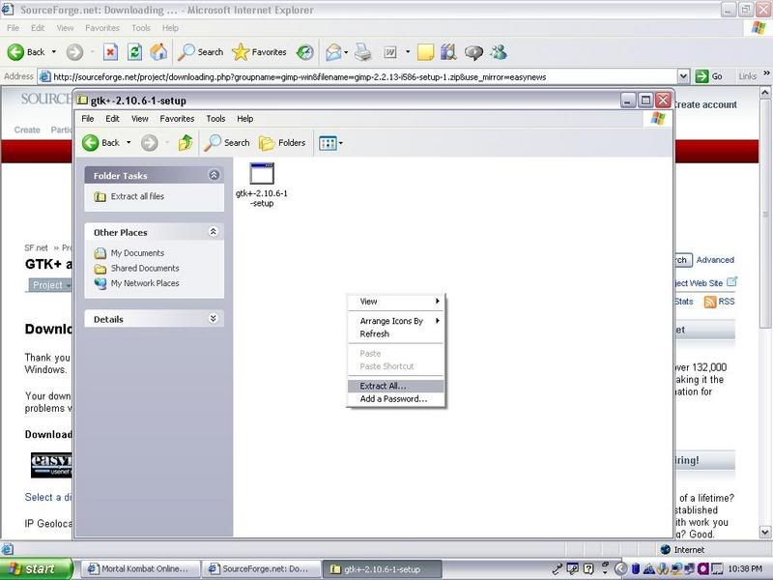Click Back in the gtk+ folder window
This screenshot has height=580, width=773.
[101, 143]
